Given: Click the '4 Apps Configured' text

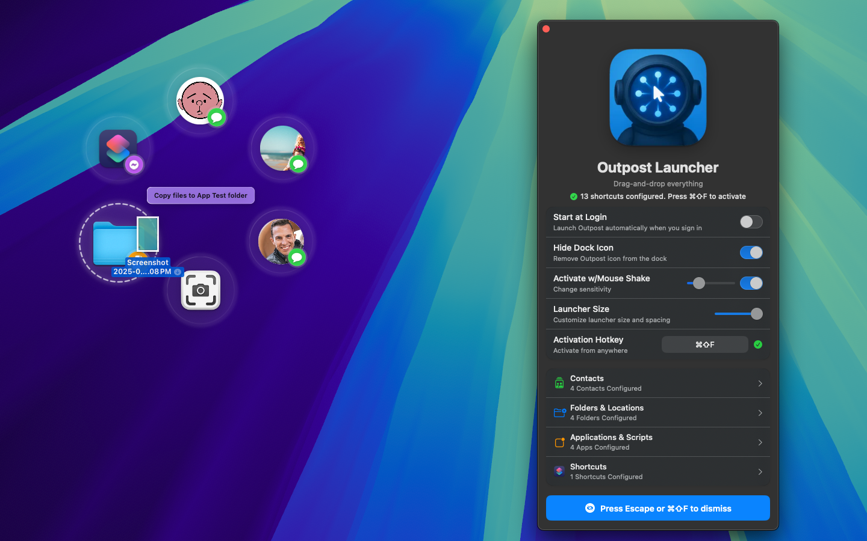Looking at the screenshot, I should [x=600, y=447].
